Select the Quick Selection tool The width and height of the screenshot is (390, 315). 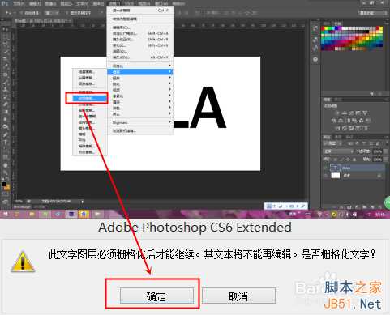tap(5, 51)
